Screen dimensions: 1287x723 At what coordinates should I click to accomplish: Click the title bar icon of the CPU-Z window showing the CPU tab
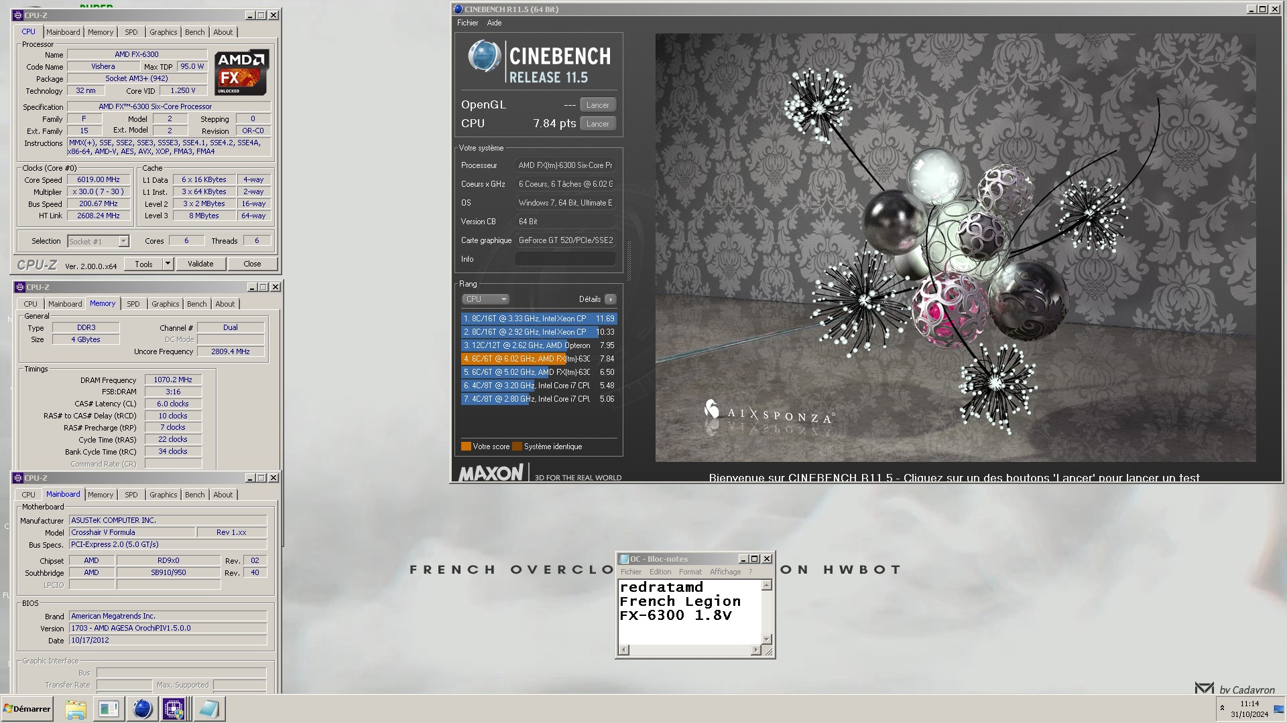click(18, 15)
